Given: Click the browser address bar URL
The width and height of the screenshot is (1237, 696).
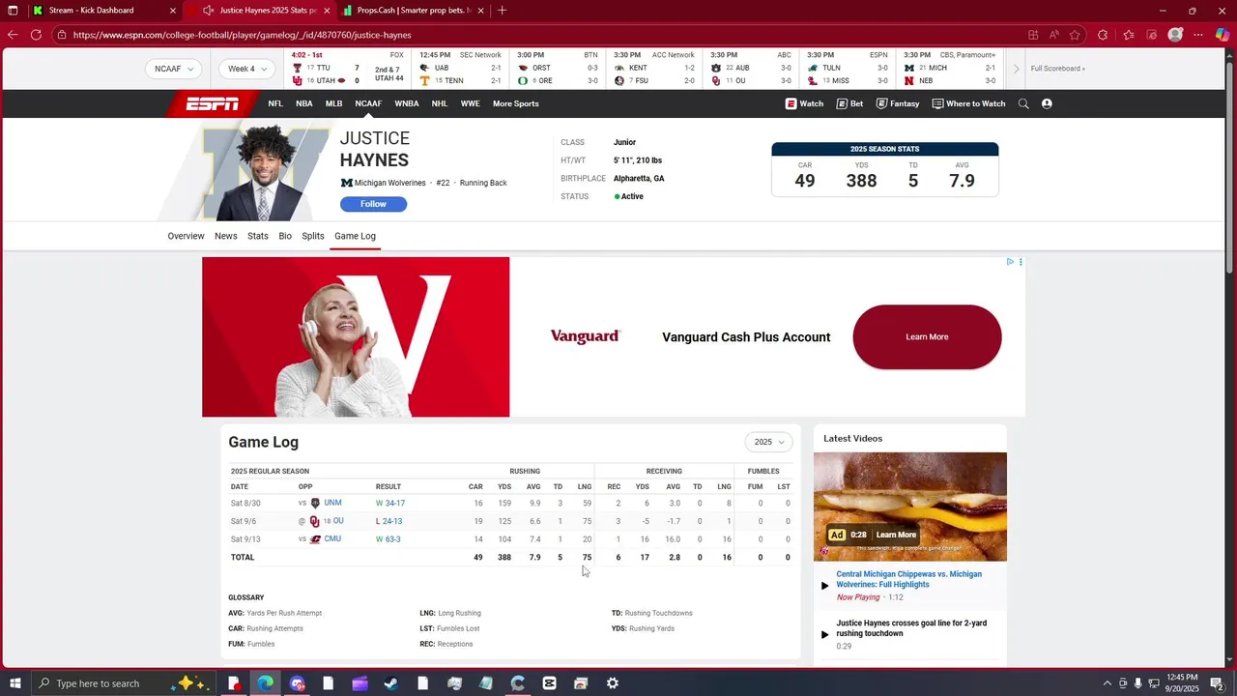Looking at the screenshot, I should coord(242,35).
